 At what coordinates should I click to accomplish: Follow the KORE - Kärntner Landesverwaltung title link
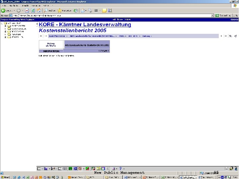(85, 25)
